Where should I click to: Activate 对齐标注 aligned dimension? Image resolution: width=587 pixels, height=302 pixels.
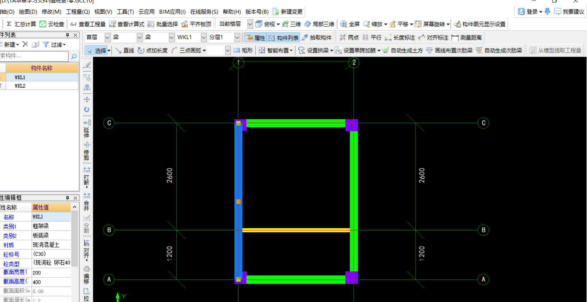[433, 37]
